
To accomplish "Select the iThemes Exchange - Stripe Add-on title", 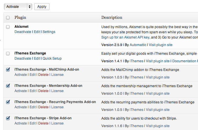I will 43,118.
